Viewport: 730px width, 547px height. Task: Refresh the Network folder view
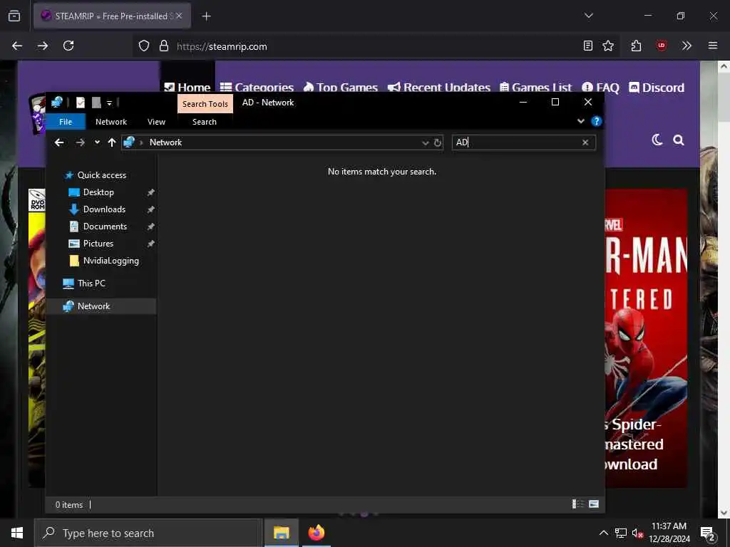pos(438,142)
